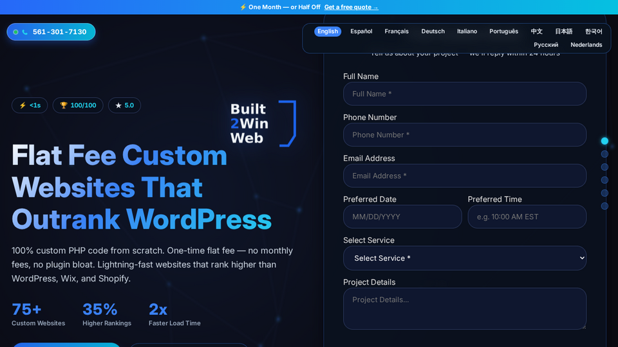618x347 pixels.
Task: Jump to the fifth section dot
Action: (x=604, y=193)
